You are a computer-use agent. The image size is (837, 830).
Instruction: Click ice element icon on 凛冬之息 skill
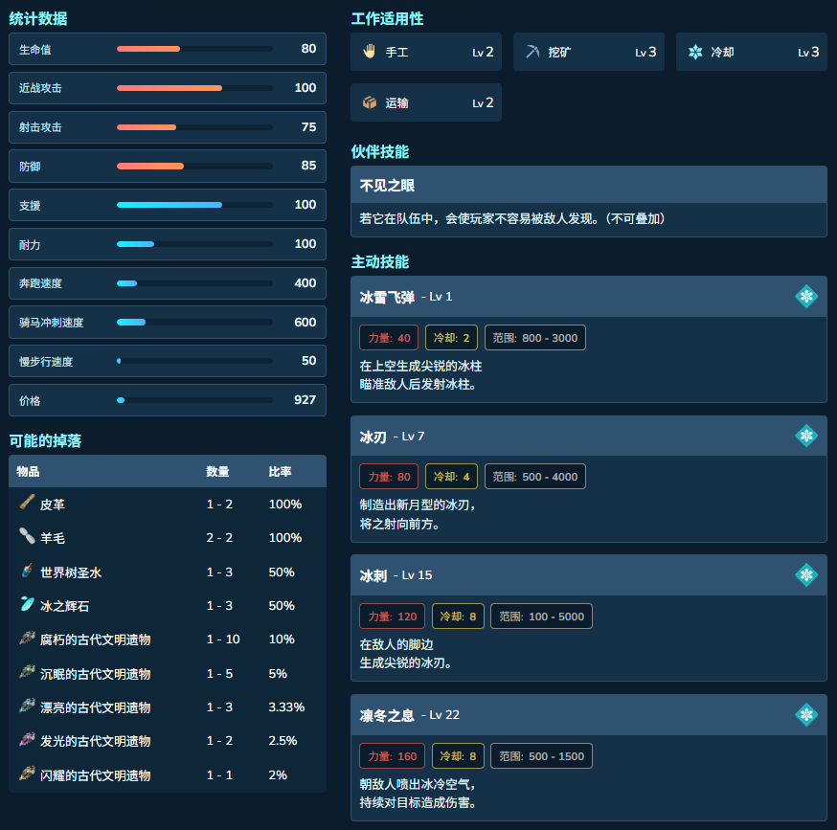tap(806, 715)
